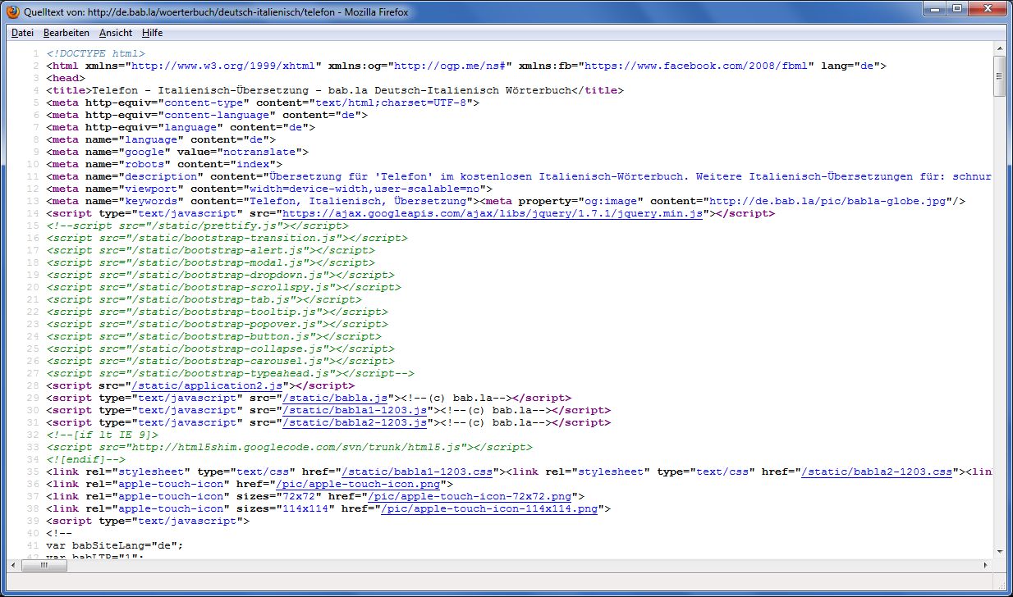Open the /static/babla1-1203.css stylesheet link
Image resolution: width=1013 pixels, height=597 pixels.
click(417, 472)
